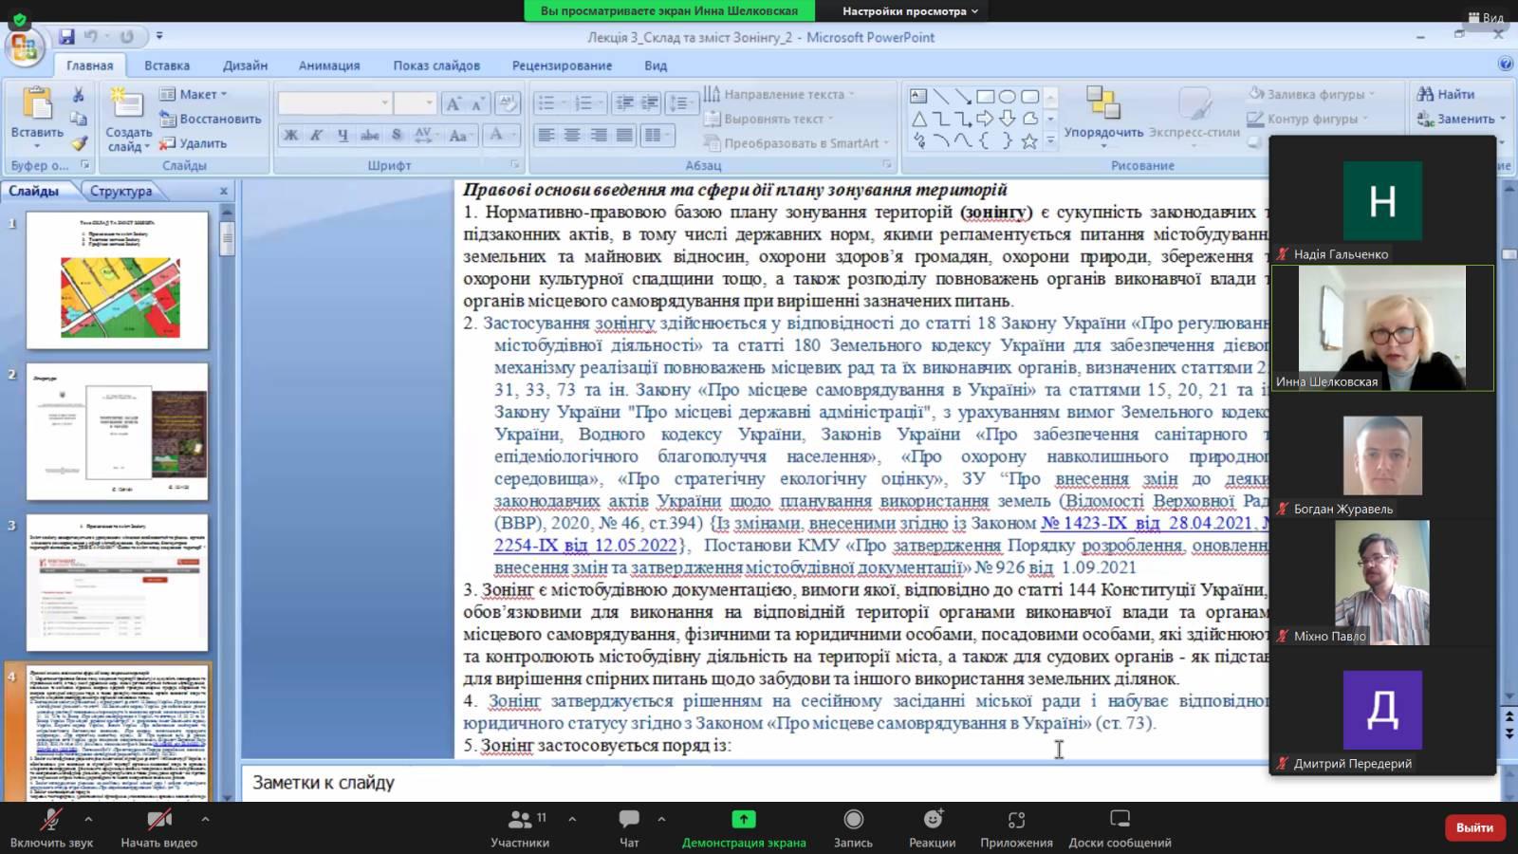Image resolution: width=1518 pixels, height=854 pixels.
Task: Select the Format Painter brush icon
Action: coord(78,143)
